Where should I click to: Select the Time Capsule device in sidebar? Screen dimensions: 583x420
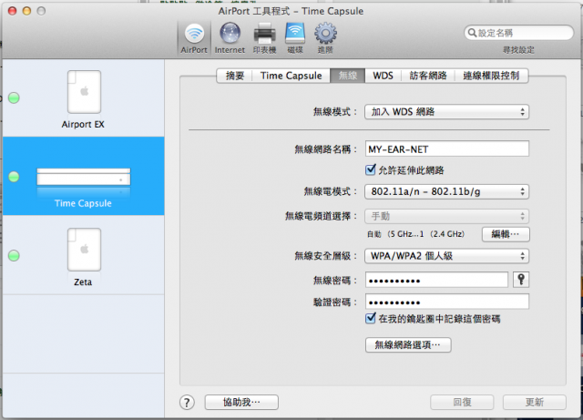tap(83, 176)
